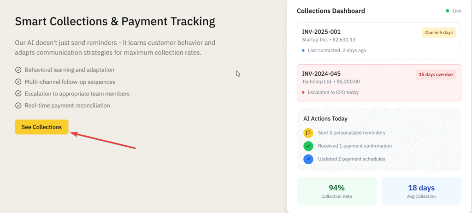The height and width of the screenshot is (213, 472).
Task: Click the See Collections button
Action: point(41,127)
